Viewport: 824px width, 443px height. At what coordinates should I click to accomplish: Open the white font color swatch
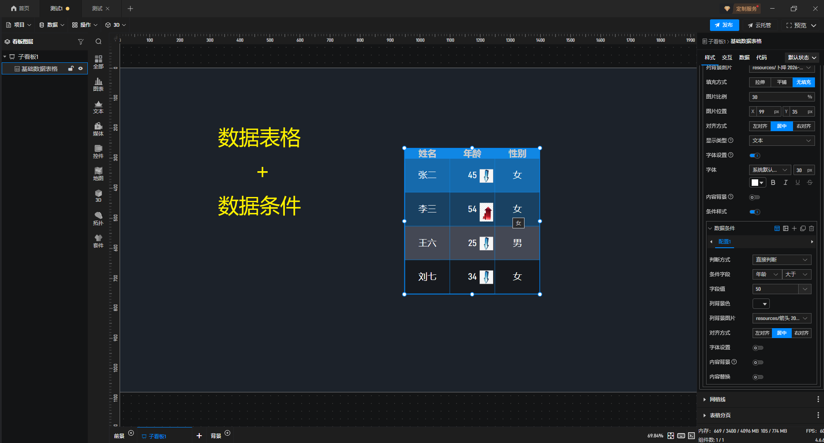click(x=757, y=183)
